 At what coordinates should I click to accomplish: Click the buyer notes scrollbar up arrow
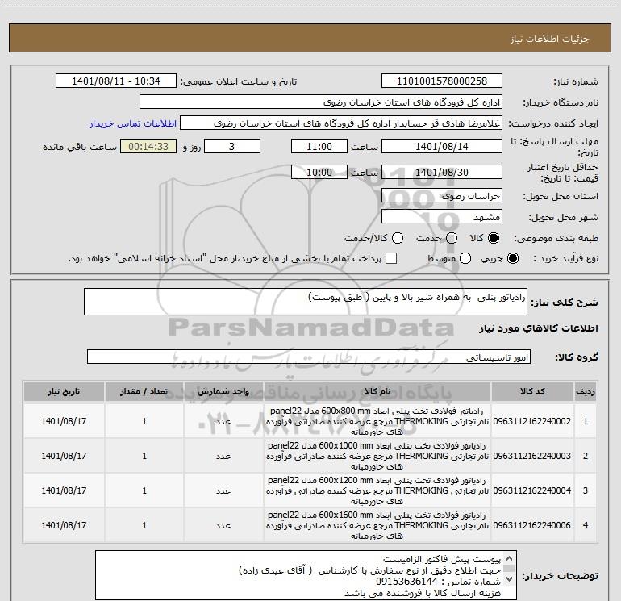(510, 558)
